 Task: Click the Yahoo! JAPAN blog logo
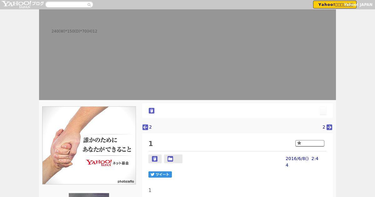click(22, 4)
